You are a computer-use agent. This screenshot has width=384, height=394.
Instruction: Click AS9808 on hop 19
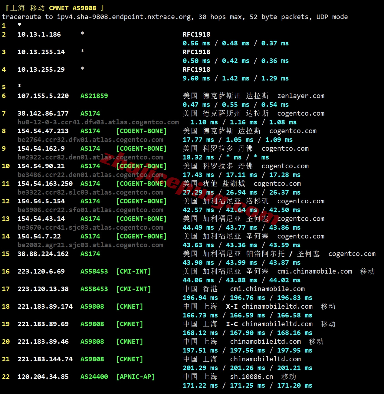92,324
